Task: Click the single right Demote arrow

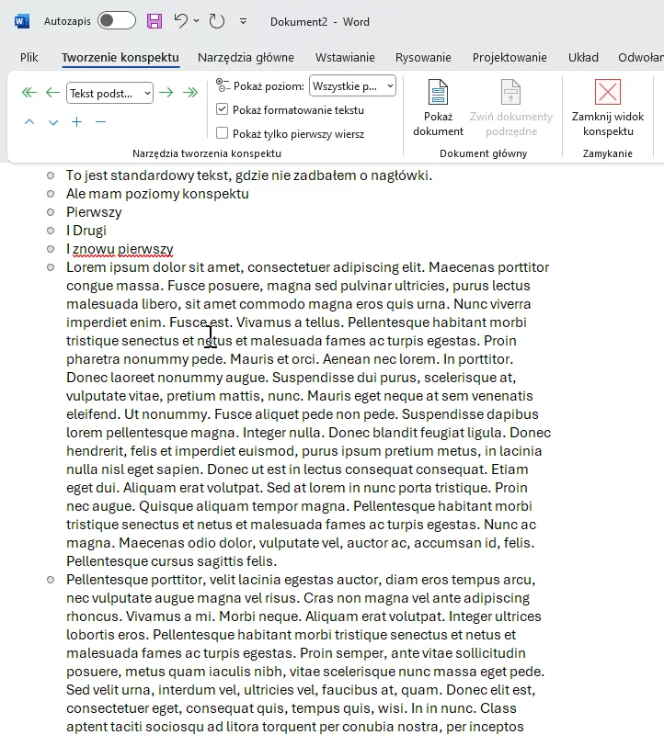Action: click(166, 93)
